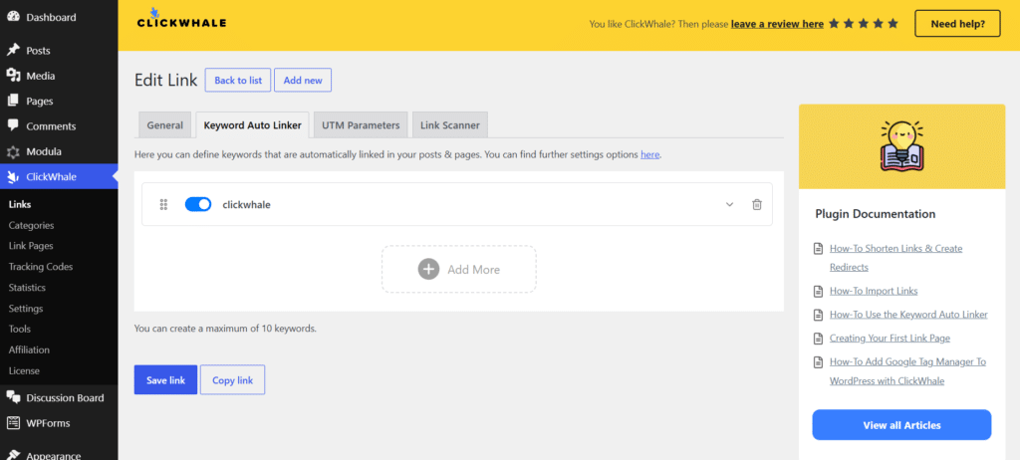Click the Appearance brush icon

(13, 455)
